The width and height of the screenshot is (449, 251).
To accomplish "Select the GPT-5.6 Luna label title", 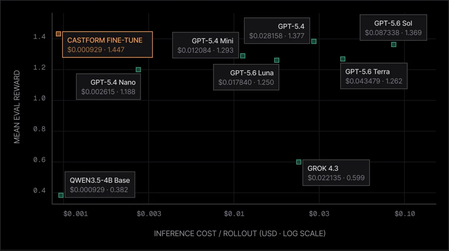I will click(252, 73).
